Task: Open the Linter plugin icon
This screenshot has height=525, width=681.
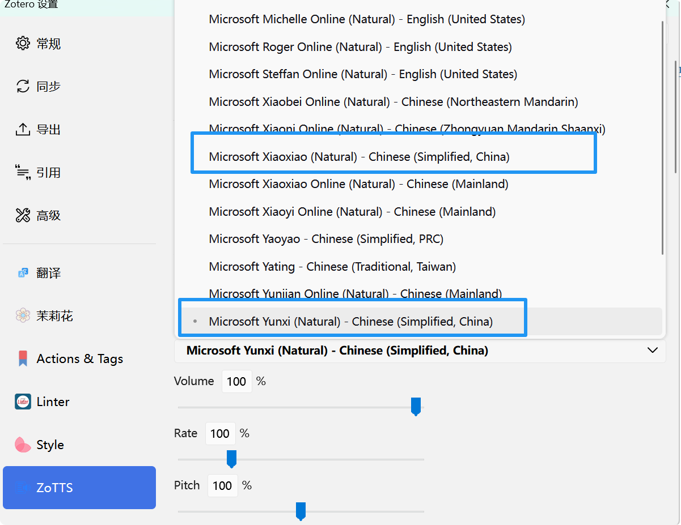Action: tap(23, 402)
